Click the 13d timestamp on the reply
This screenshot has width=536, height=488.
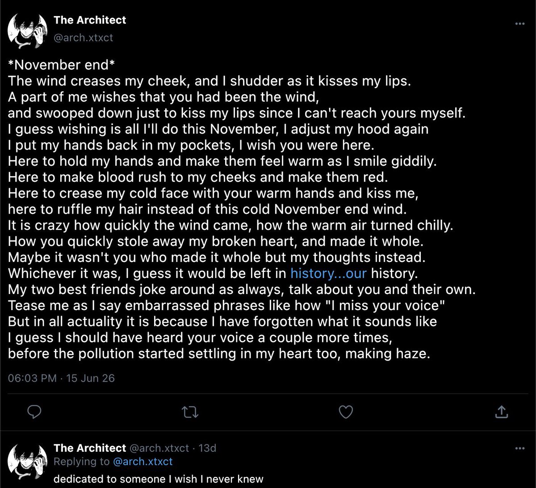click(x=207, y=448)
